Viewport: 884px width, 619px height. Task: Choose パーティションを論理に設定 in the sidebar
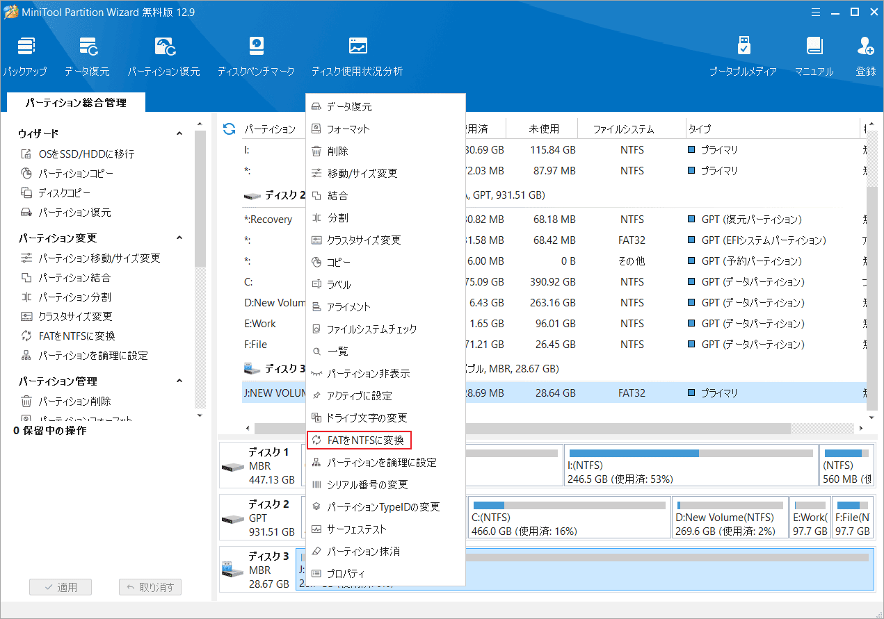click(84, 355)
